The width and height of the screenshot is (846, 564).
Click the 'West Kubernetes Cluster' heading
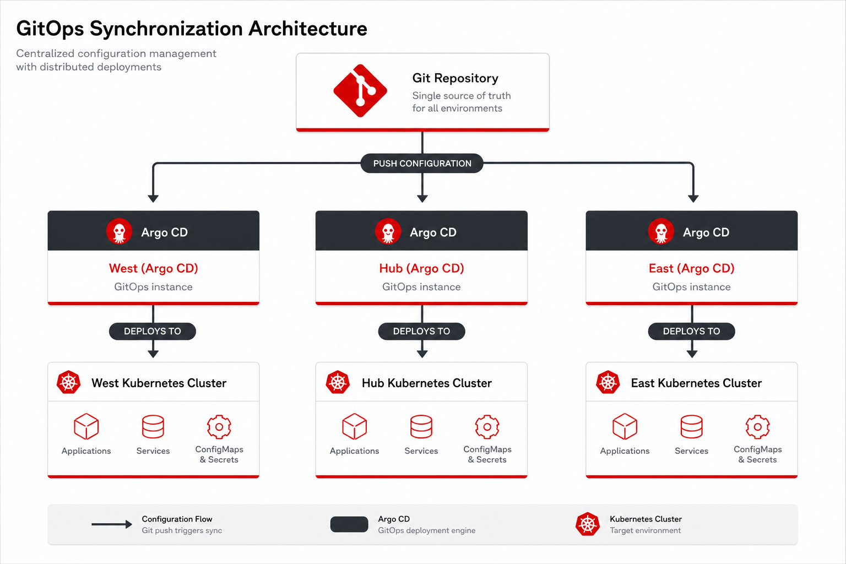pos(159,383)
